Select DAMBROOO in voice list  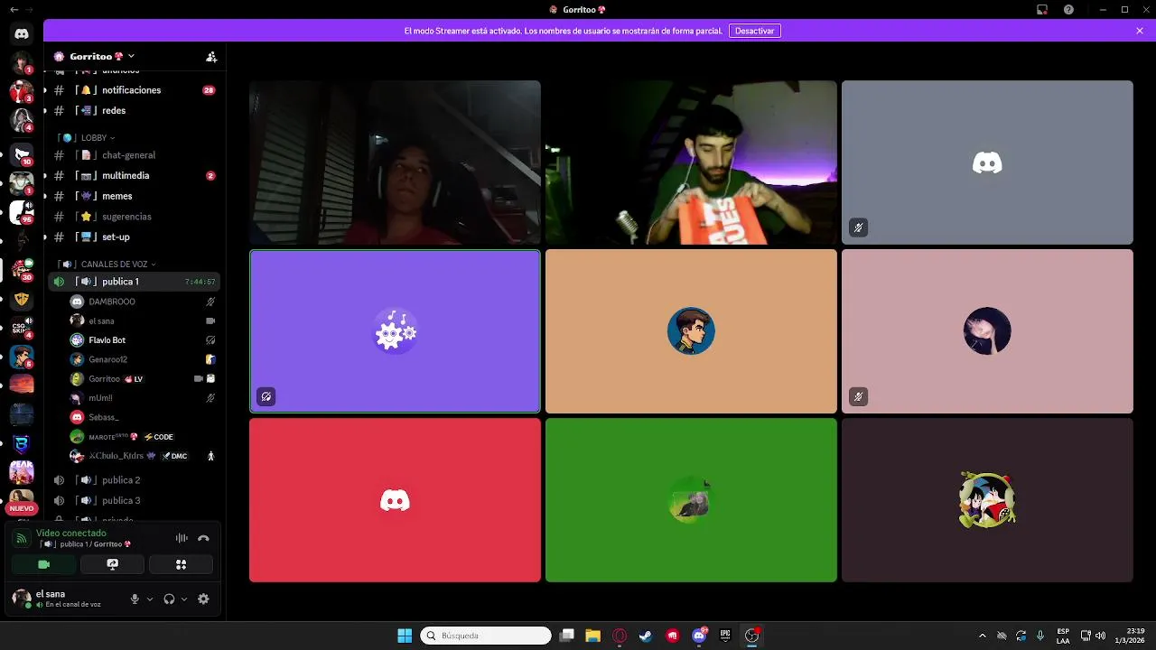point(143,302)
